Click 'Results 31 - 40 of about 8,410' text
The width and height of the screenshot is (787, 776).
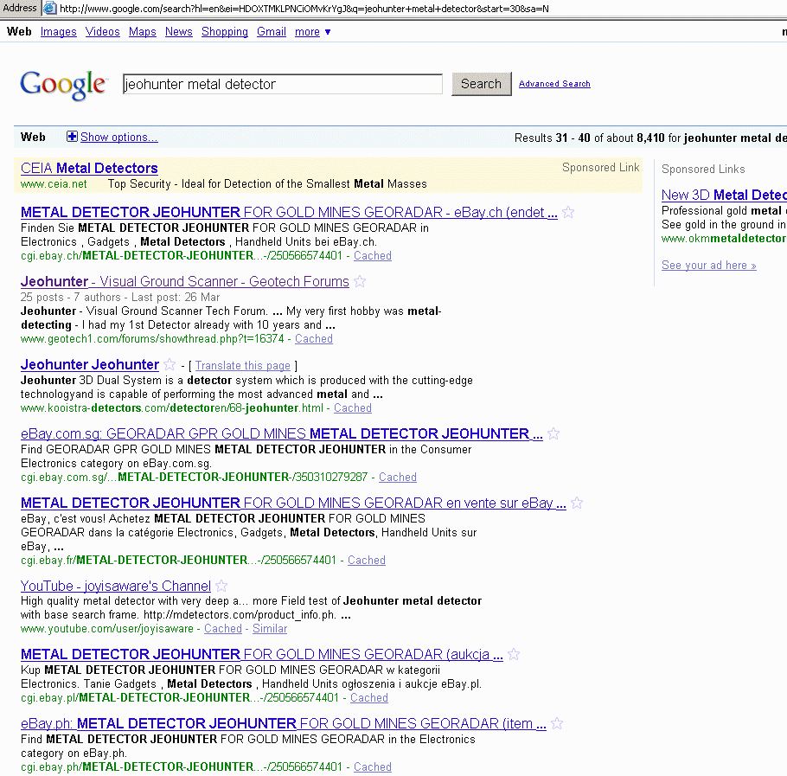(x=590, y=138)
